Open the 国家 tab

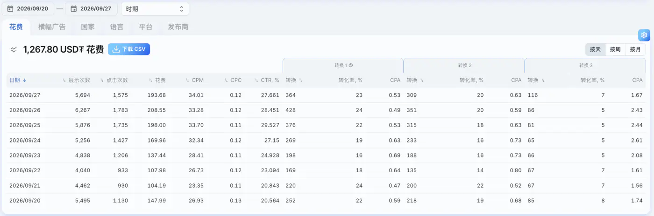[88, 27]
